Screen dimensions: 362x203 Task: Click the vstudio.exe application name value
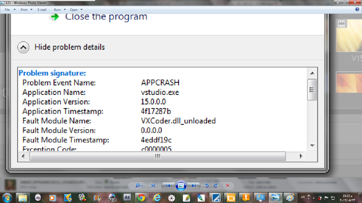click(160, 92)
